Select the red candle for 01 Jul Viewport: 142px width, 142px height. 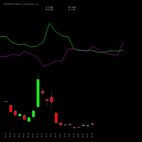pyautogui.click(x=15, y=113)
